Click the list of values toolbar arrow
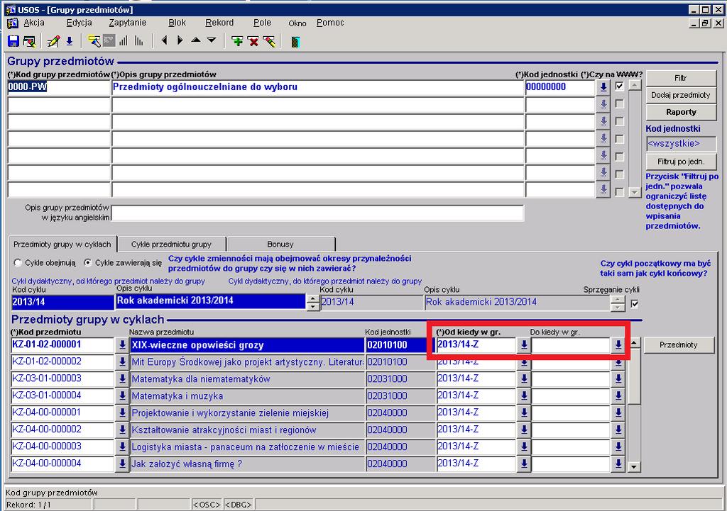727x511 pixels. 70,41
